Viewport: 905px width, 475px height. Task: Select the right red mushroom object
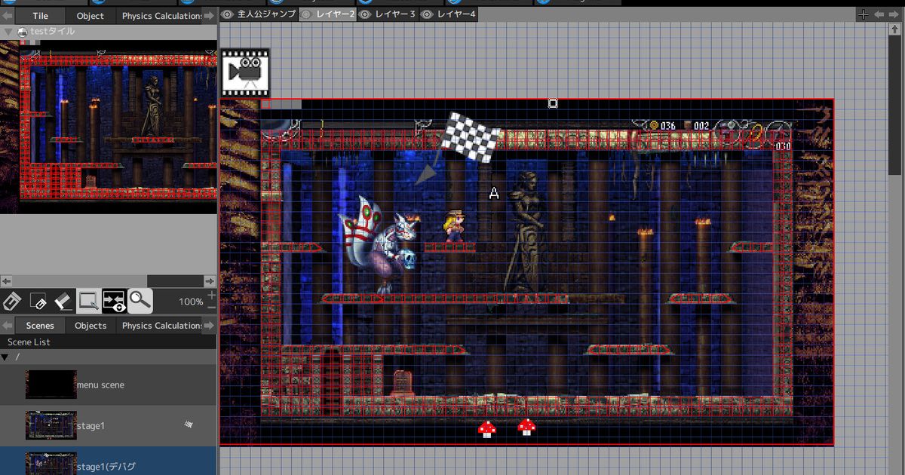[x=526, y=427]
